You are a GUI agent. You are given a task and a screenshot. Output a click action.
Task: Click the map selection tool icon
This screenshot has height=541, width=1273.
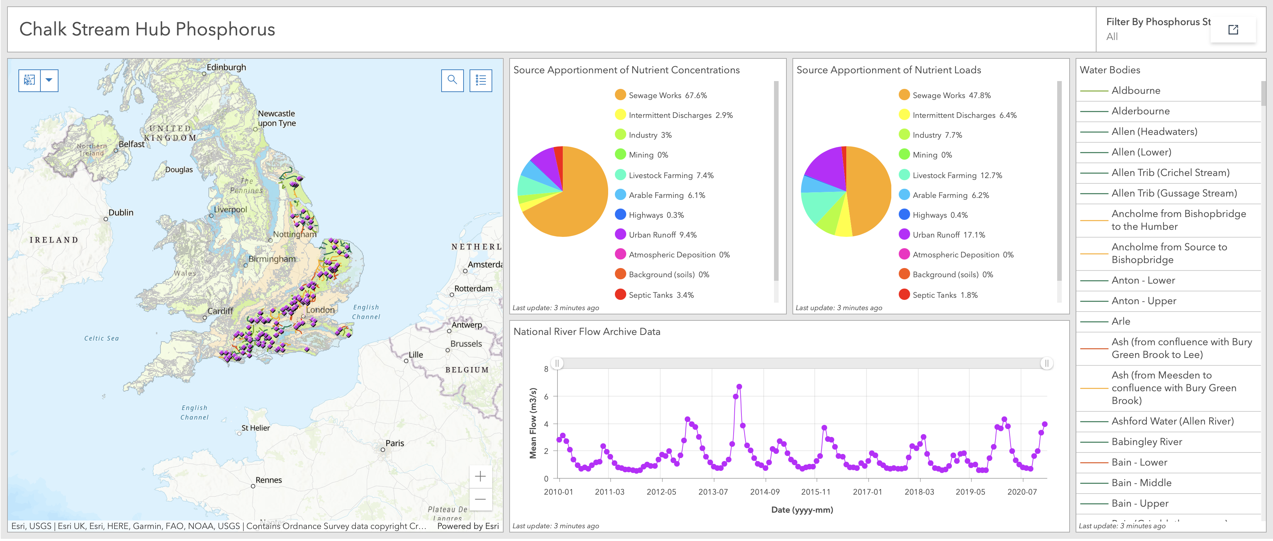pos(29,80)
